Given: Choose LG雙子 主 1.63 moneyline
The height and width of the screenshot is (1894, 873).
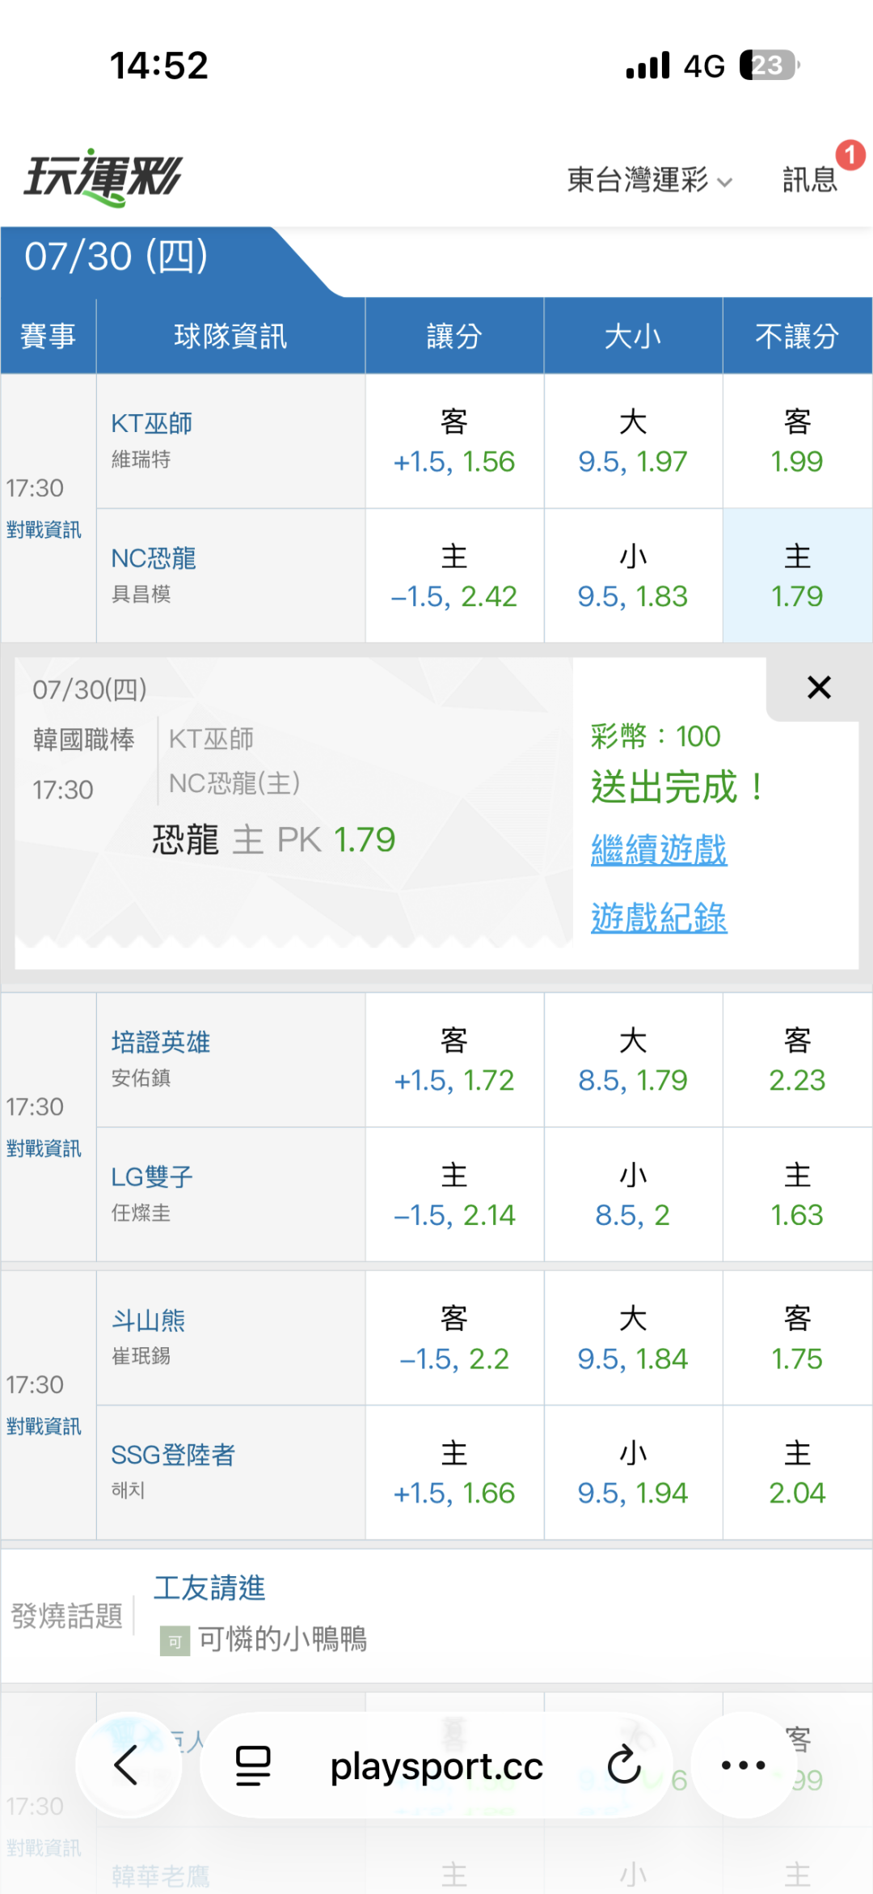Looking at the screenshot, I should click(x=797, y=1194).
